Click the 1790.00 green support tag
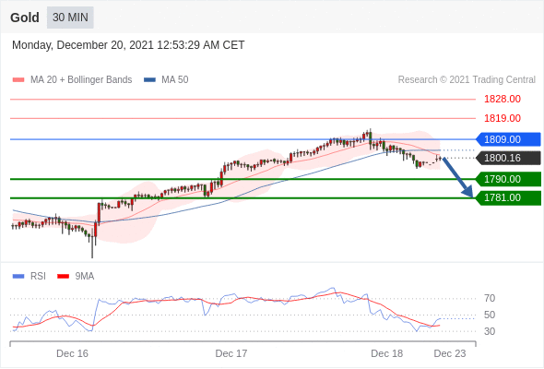The image size is (544, 369). pyautogui.click(x=508, y=179)
